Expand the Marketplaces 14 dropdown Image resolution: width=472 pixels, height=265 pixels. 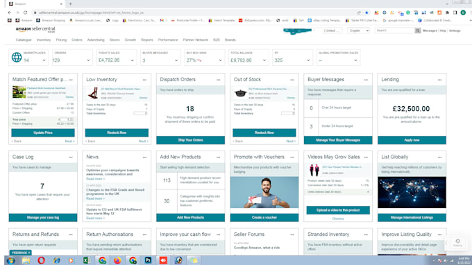44,60
